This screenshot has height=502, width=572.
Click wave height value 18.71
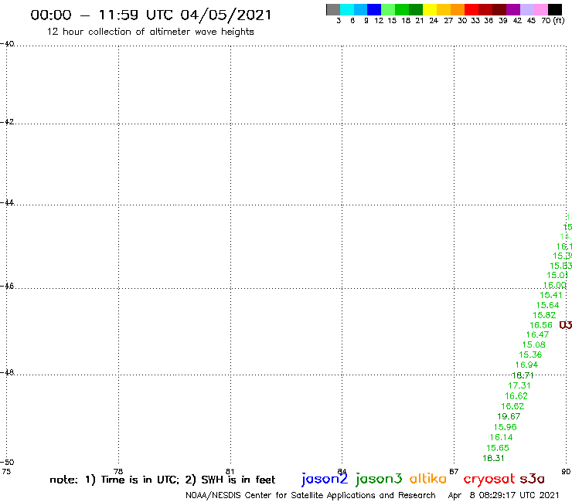pos(523,375)
